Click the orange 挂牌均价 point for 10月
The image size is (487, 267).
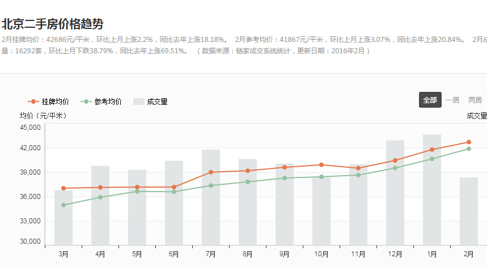click(x=321, y=165)
